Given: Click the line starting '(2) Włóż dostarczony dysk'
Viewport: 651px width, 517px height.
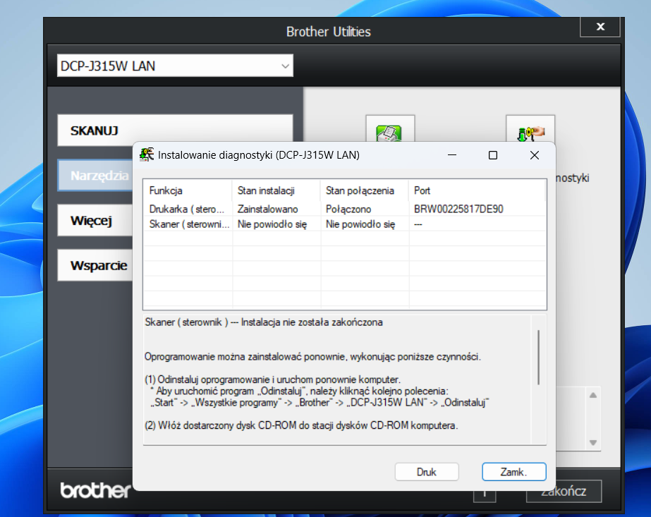Looking at the screenshot, I should tap(301, 425).
